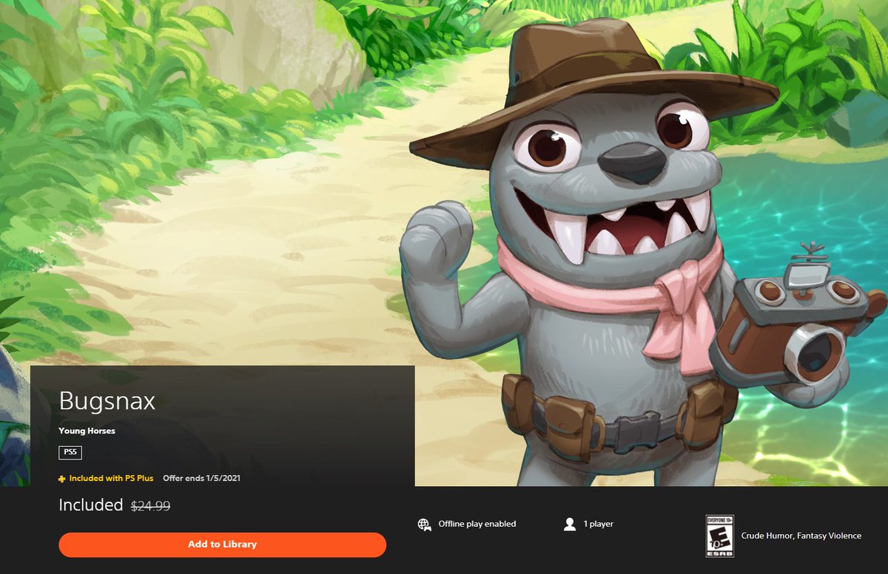Click the Add to Library button
The height and width of the screenshot is (574, 888).
tap(222, 544)
